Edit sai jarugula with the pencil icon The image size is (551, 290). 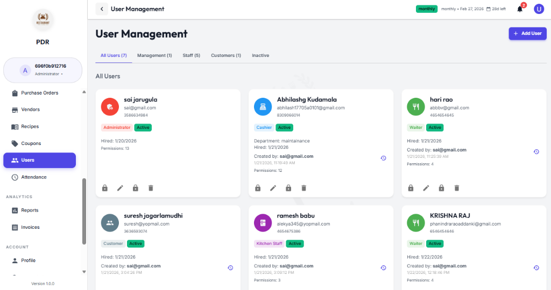click(120, 188)
